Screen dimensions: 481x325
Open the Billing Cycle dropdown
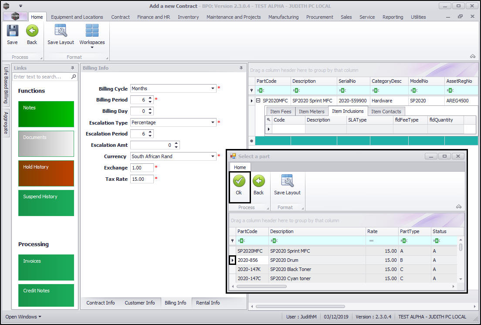(x=213, y=88)
